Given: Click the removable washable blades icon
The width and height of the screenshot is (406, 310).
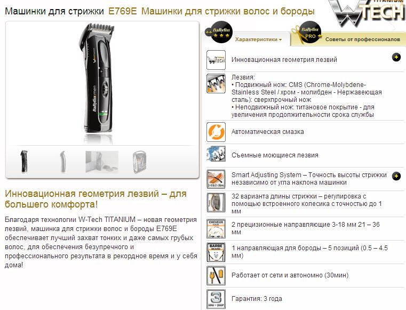Looking at the screenshot, I should point(216,154).
